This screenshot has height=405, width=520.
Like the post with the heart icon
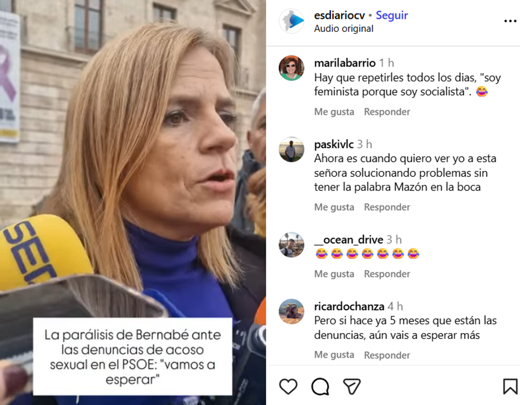(288, 387)
